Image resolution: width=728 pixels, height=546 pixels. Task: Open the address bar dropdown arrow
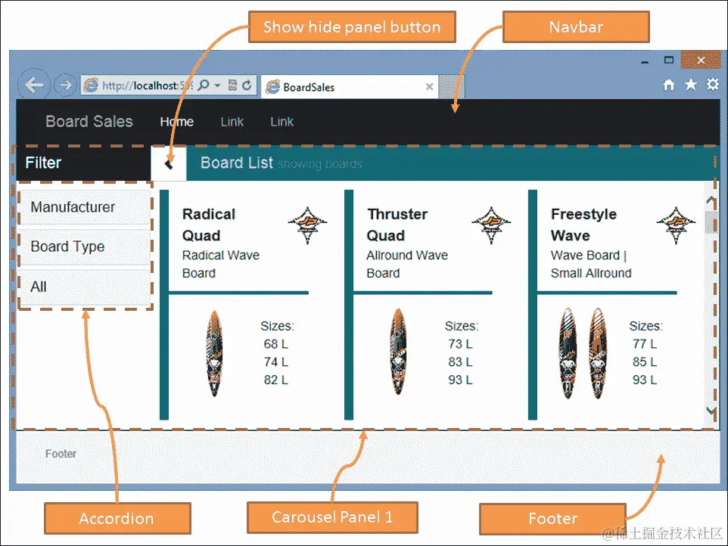(217, 85)
